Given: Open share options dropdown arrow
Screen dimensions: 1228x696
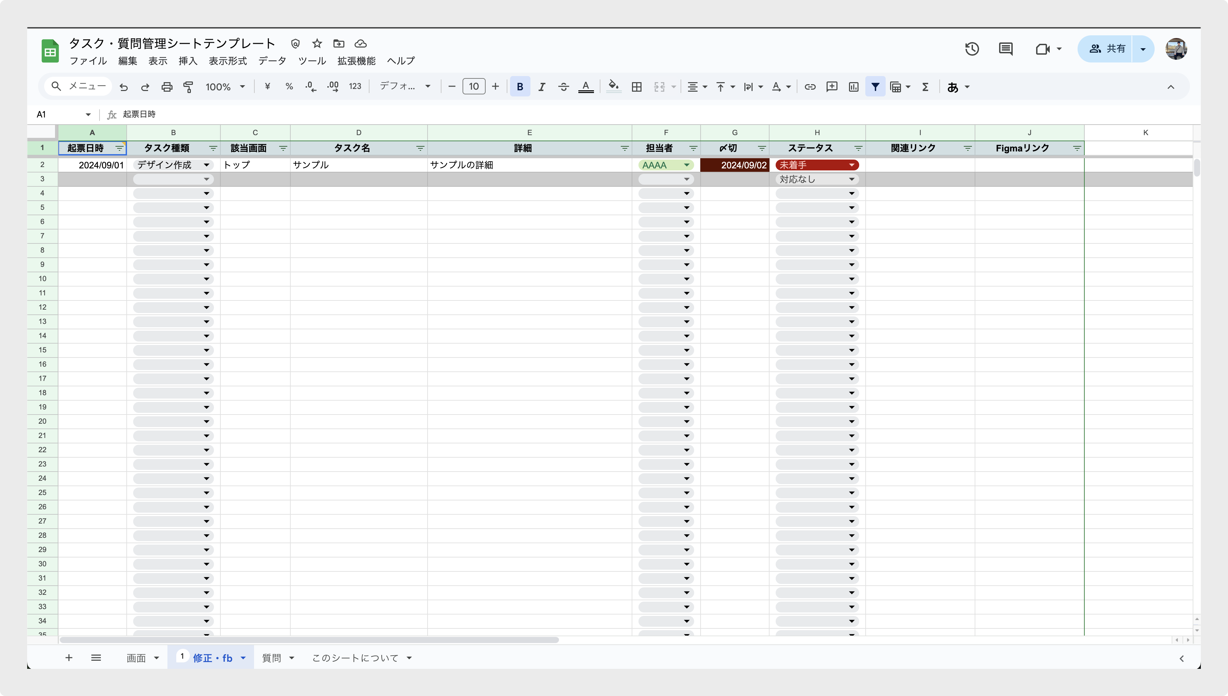Looking at the screenshot, I should pyautogui.click(x=1143, y=49).
